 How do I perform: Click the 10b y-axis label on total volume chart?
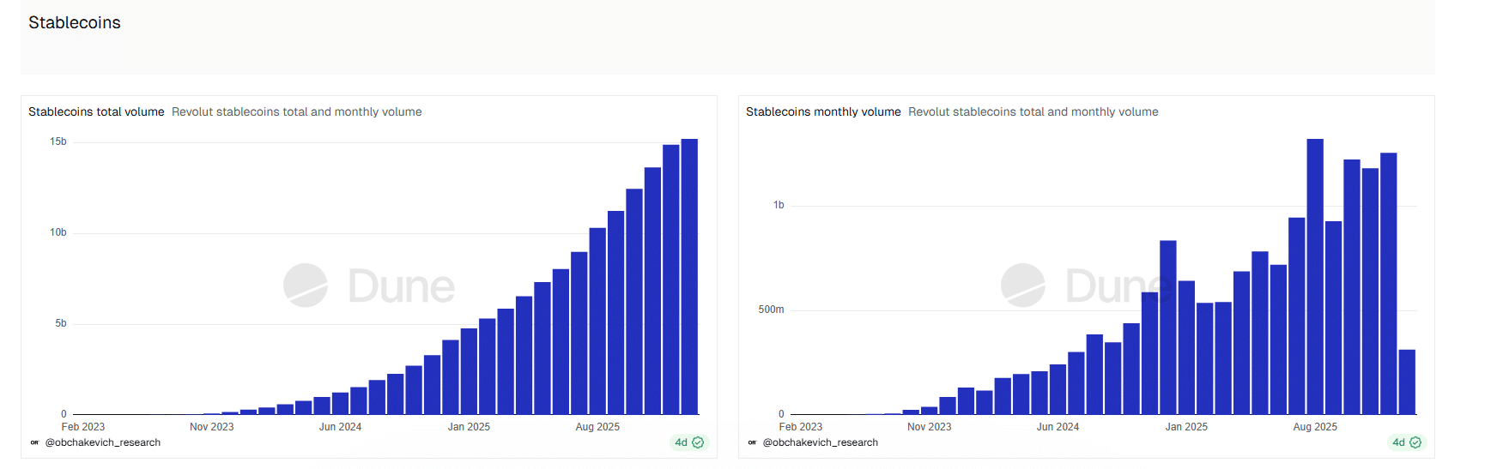coord(58,233)
